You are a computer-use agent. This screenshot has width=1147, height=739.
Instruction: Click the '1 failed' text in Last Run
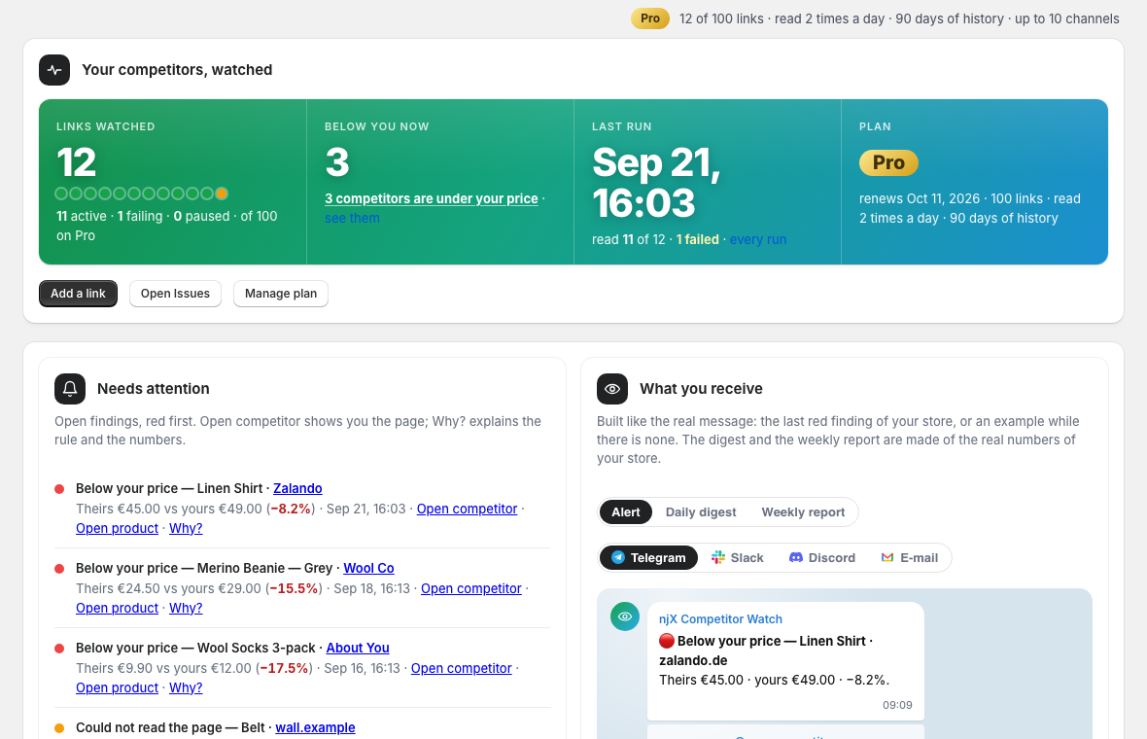(697, 240)
